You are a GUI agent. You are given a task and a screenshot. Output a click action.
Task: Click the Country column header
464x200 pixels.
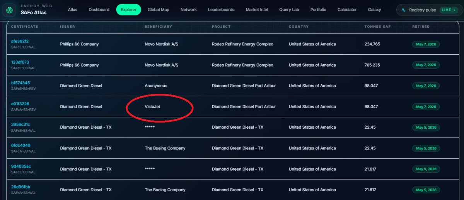[x=299, y=27]
